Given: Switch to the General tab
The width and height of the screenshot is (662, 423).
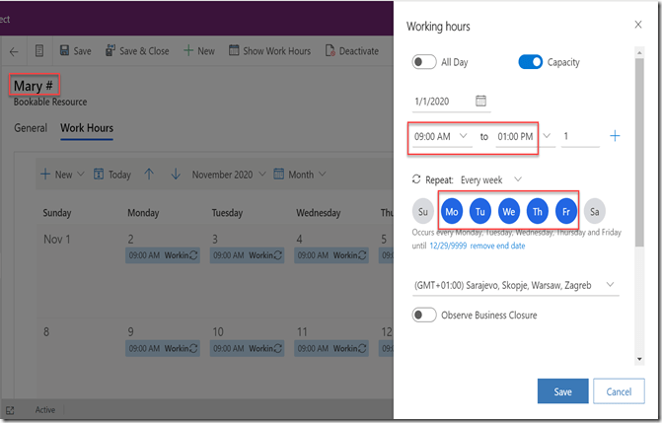Looking at the screenshot, I should [31, 128].
